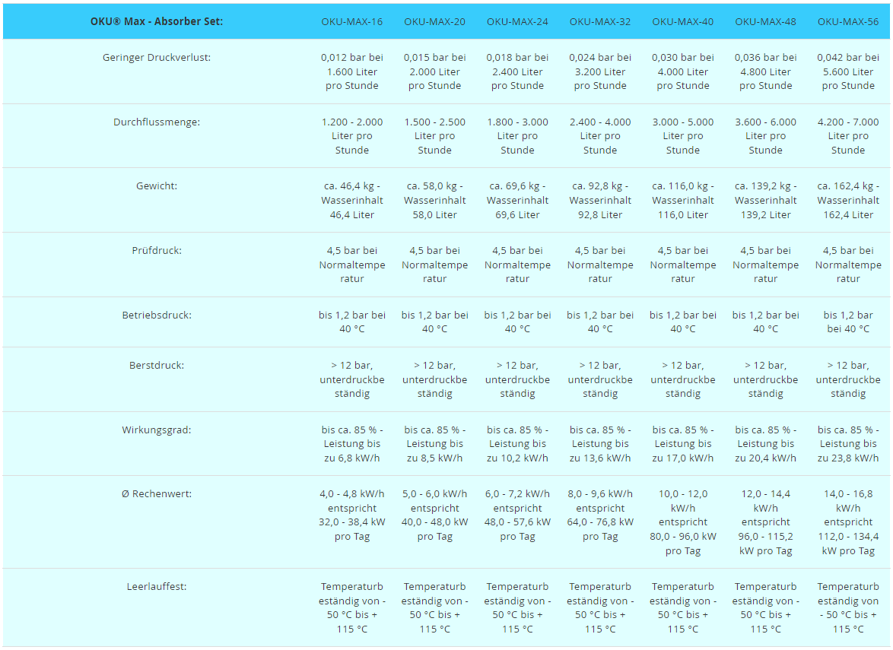Click the Leerlauffest cell in OKU-MAX-40 column

683,608
